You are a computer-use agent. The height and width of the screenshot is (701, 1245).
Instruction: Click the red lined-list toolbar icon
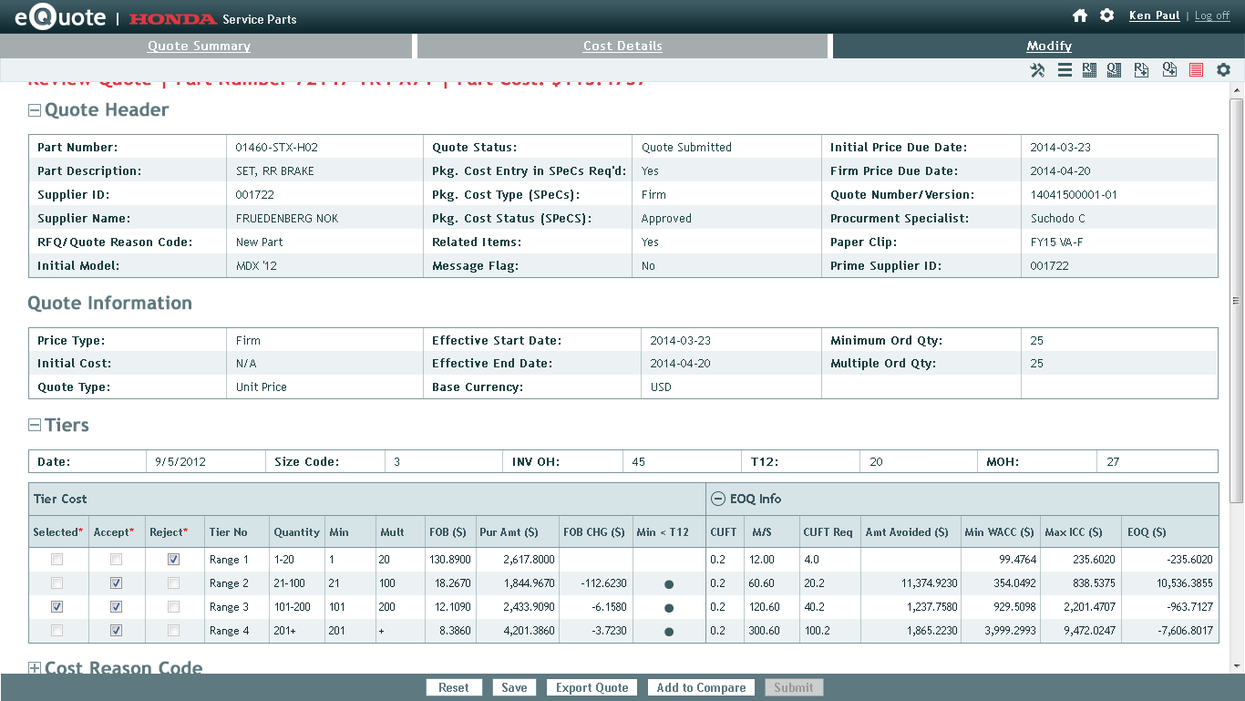click(x=1197, y=70)
